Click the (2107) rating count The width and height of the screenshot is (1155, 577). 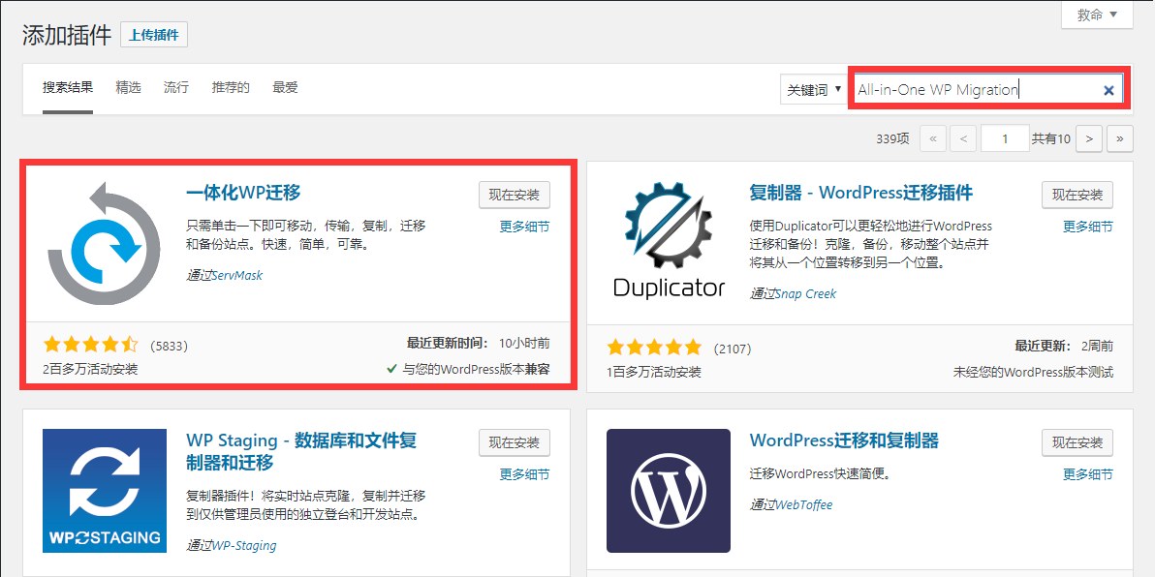point(733,349)
